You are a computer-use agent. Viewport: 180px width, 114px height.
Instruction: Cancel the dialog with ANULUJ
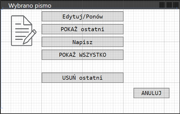coord(151,93)
